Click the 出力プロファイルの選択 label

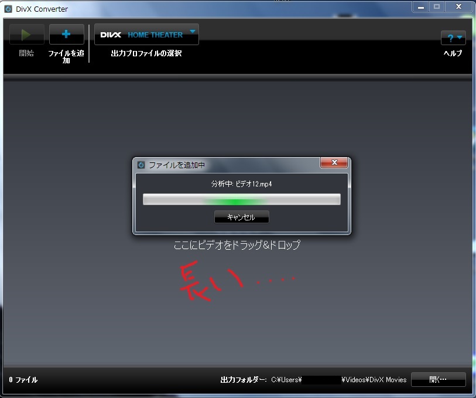146,53
